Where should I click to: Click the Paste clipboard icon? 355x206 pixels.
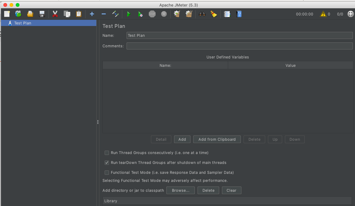78,14
